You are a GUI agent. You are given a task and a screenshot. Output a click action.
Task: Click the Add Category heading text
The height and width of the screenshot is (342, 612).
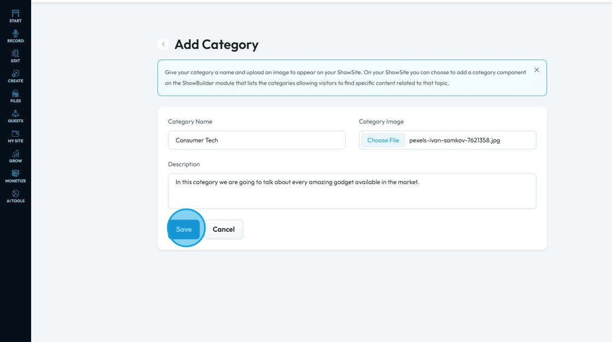216,44
